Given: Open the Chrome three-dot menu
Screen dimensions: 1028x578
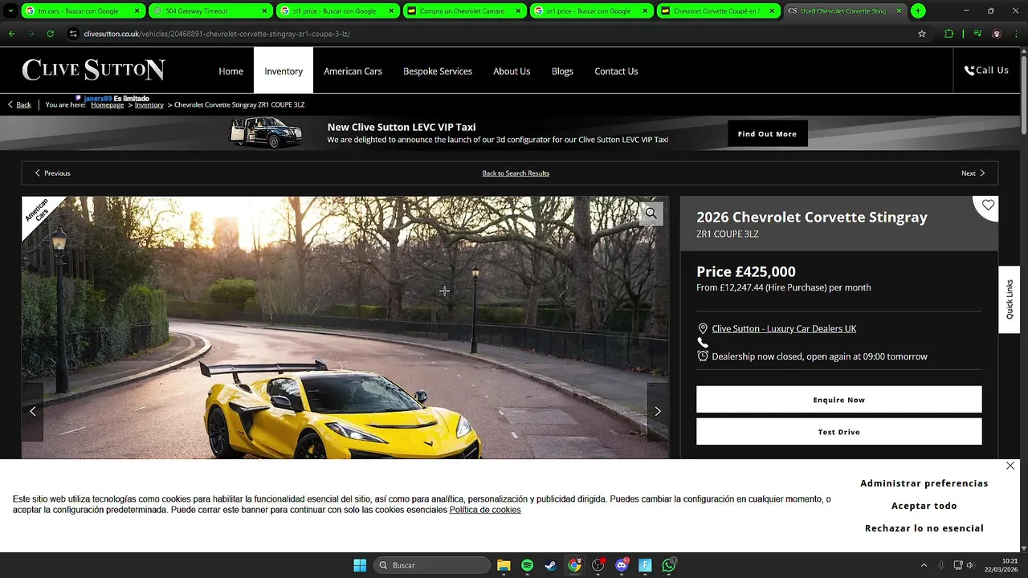Looking at the screenshot, I should 1016,34.
